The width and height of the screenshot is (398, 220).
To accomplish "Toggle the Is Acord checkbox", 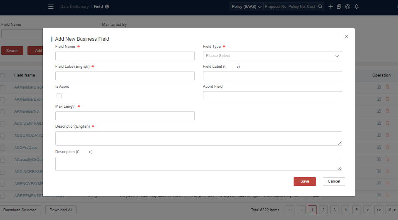I will (59, 96).
